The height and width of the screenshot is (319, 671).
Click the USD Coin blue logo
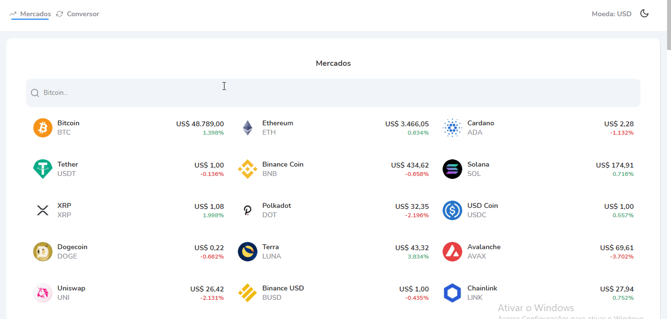(452, 210)
